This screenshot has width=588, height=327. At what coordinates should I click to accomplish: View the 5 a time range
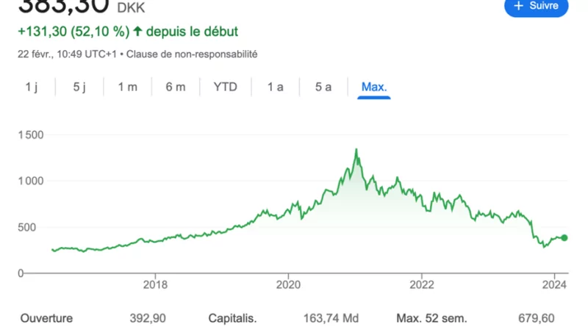[x=323, y=87]
